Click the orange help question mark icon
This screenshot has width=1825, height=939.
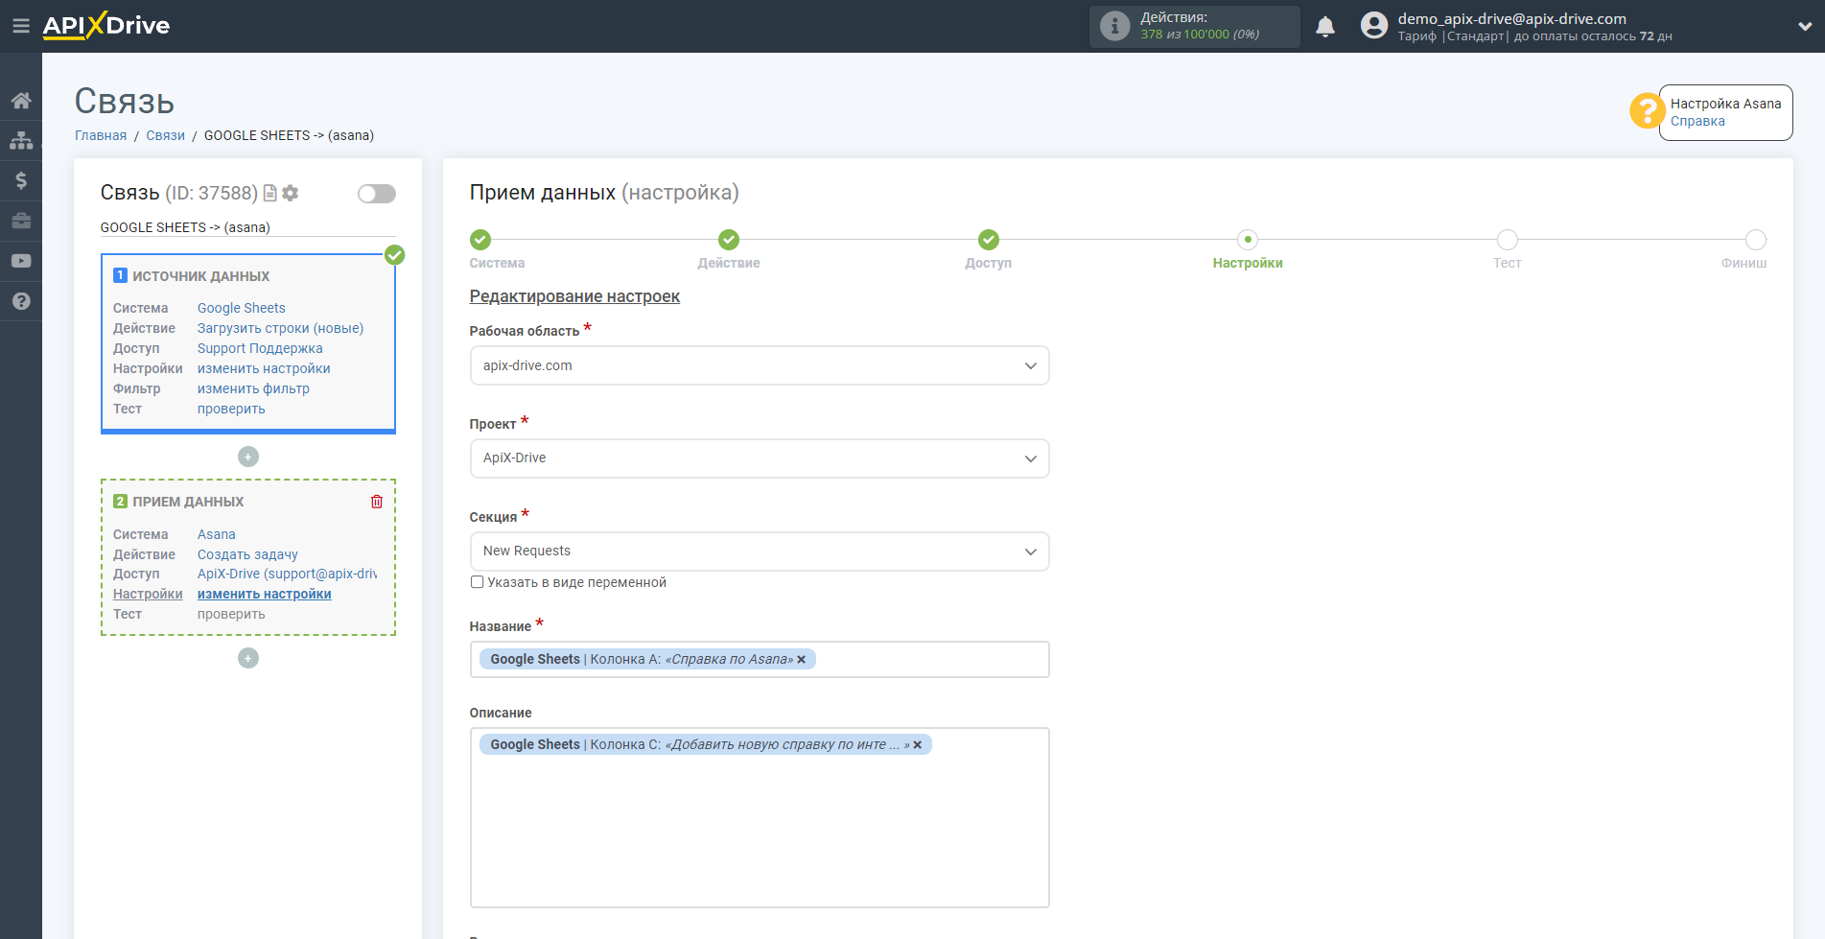pyautogui.click(x=1647, y=111)
